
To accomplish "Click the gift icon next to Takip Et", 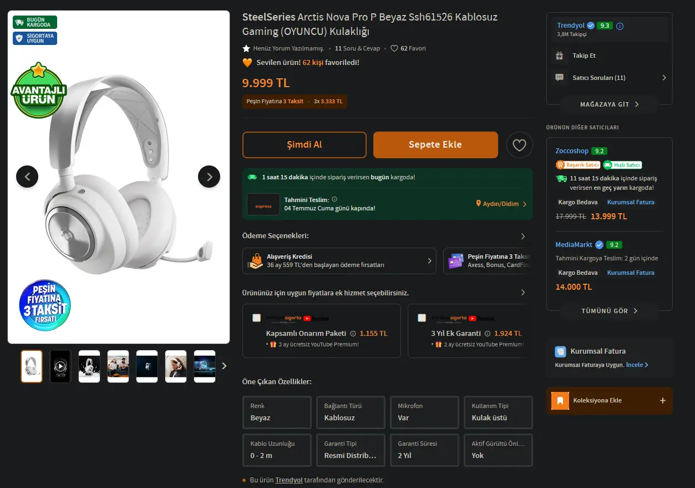I will coord(559,56).
